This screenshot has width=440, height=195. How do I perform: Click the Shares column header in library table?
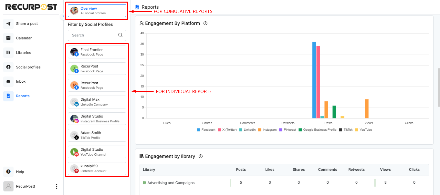pyautogui.click(x=299, y=169)
